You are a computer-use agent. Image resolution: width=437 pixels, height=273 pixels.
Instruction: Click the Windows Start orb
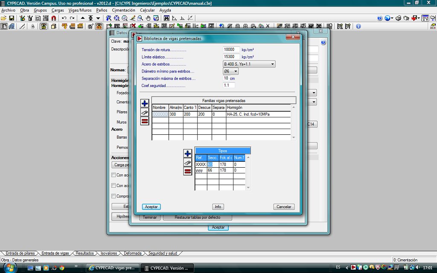tap(9, 268)
